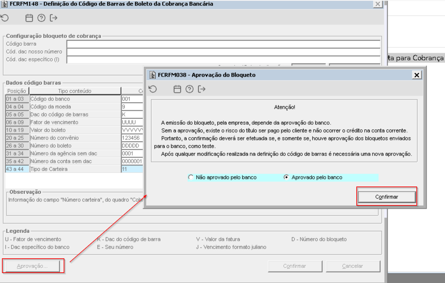Click 'Número do convênio' cell
Image resolution: width=445 pixels, height=283 pixels.
(75, 138)
